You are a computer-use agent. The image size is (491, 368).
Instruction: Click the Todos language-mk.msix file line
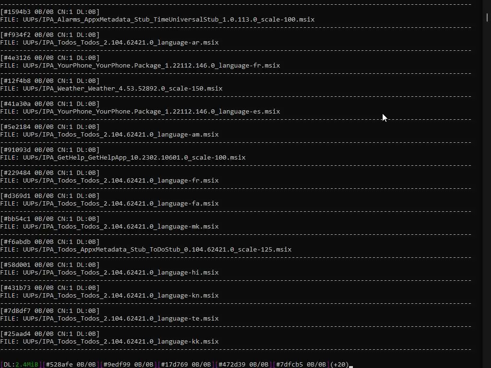[x=109, y=227]
